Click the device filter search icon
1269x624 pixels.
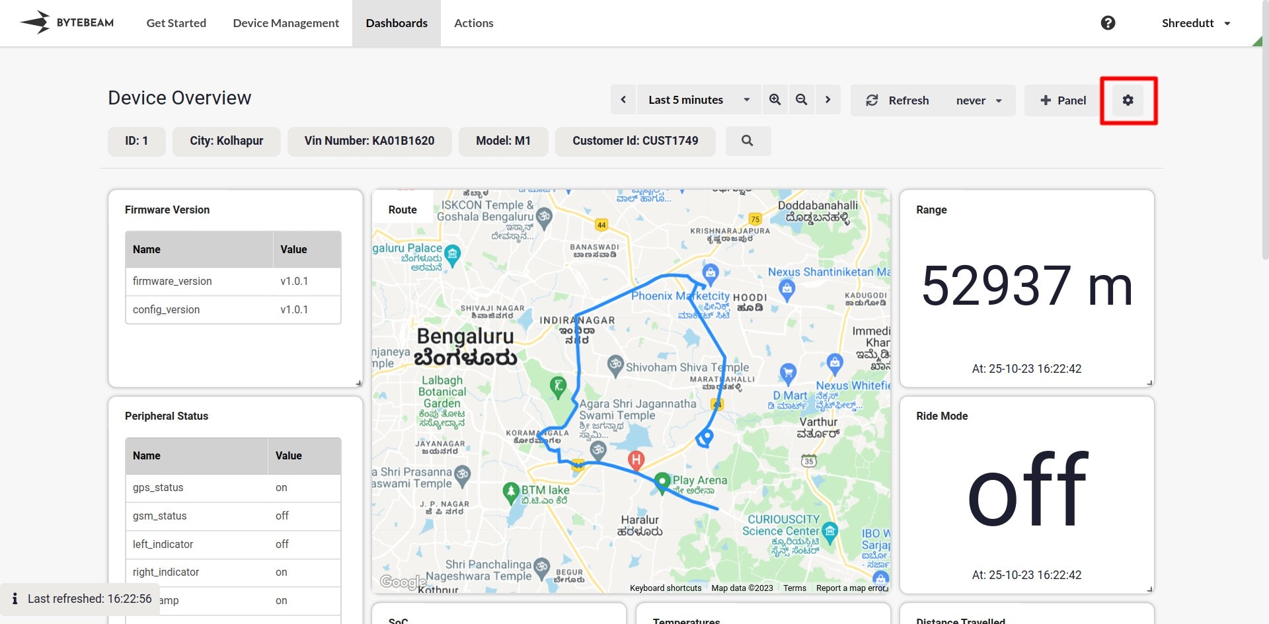(748, 141)
